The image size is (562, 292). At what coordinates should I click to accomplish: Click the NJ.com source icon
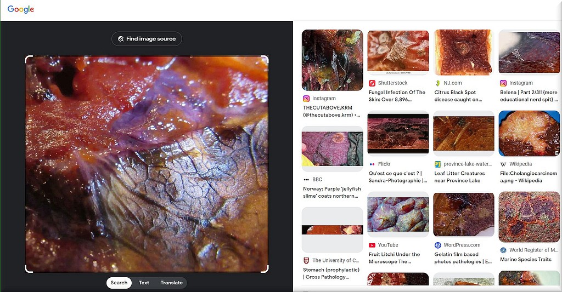point(438,83)
